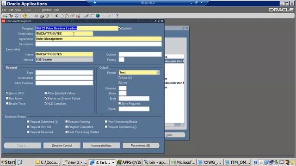Toggle the NLS Compliant checkbox
296x166 pixels.
tap(46, 103)
